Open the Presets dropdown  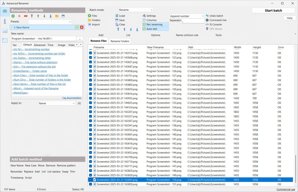coord(50,22)
